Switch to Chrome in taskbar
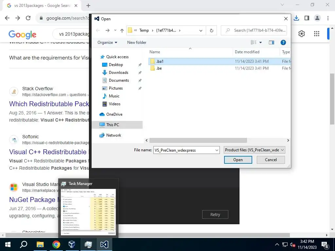Image resolution: width=335 pixels, height=251 pixels. click(56, 244)
